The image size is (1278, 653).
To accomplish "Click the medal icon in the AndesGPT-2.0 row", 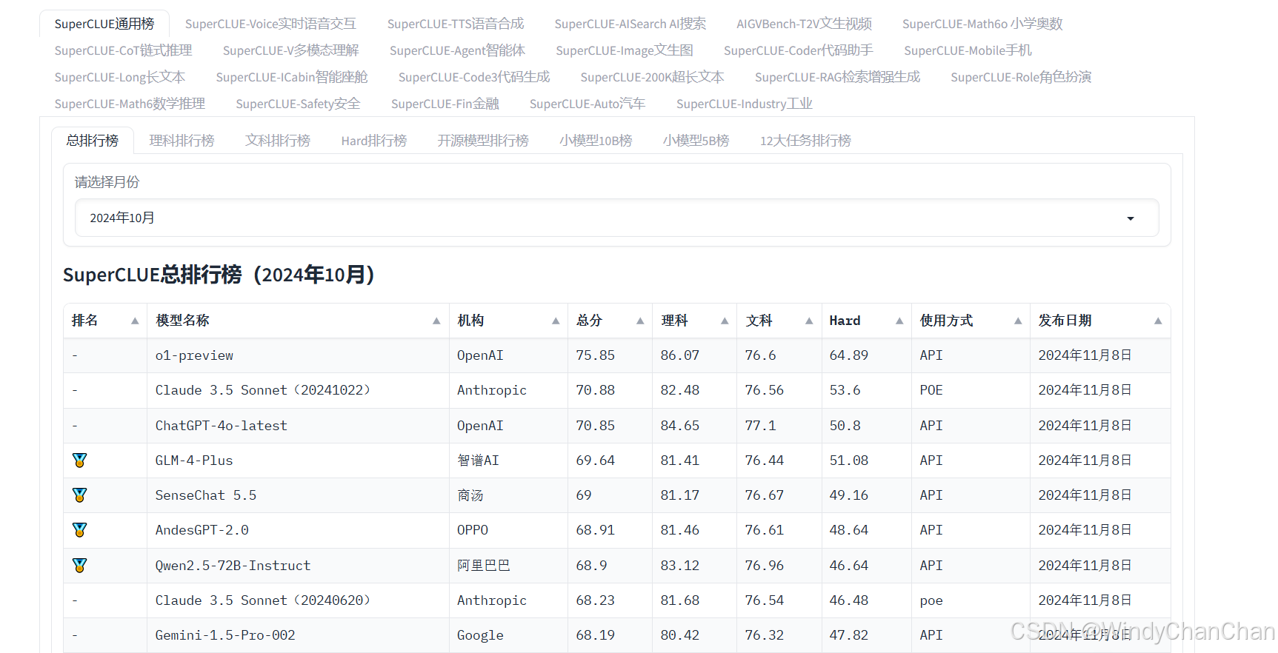I will click(80, 530).
